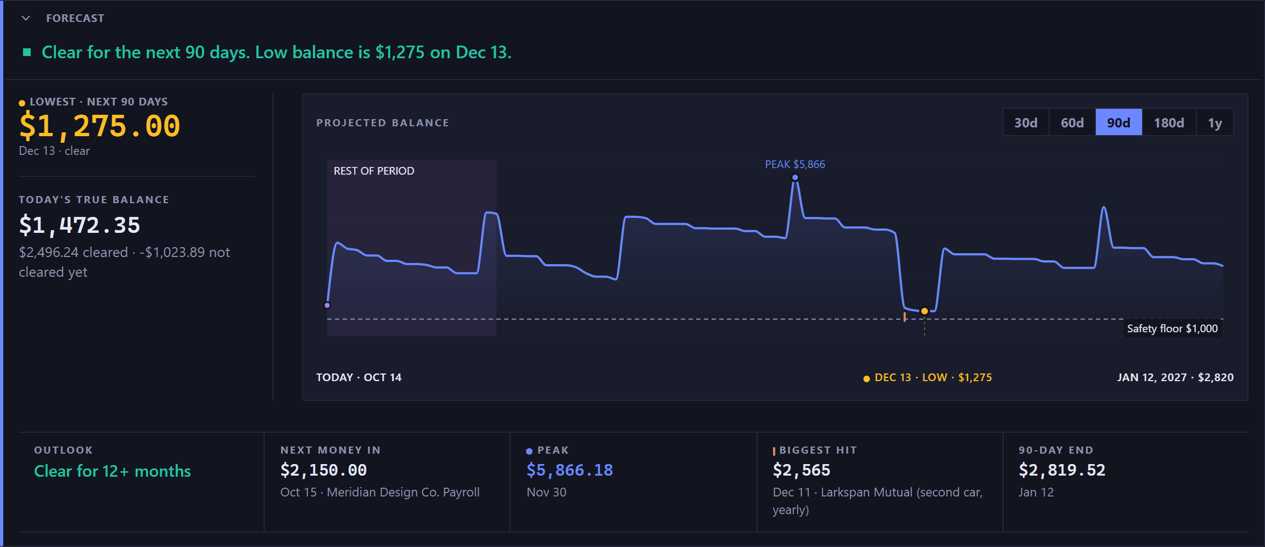Click the $5,866.18 peak value
The width and height of the screenshot is (1265, 547).
coord(570,470)
